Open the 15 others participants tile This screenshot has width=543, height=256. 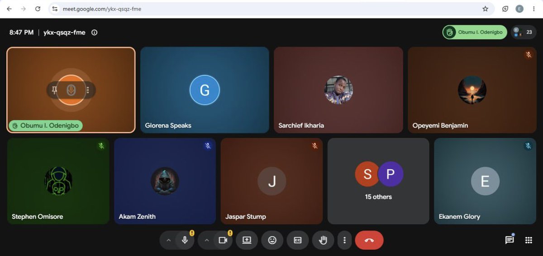click(378, 181)
